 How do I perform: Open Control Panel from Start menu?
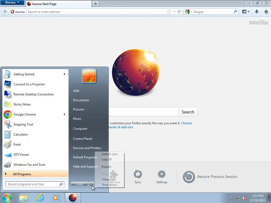tap(83, 139)
